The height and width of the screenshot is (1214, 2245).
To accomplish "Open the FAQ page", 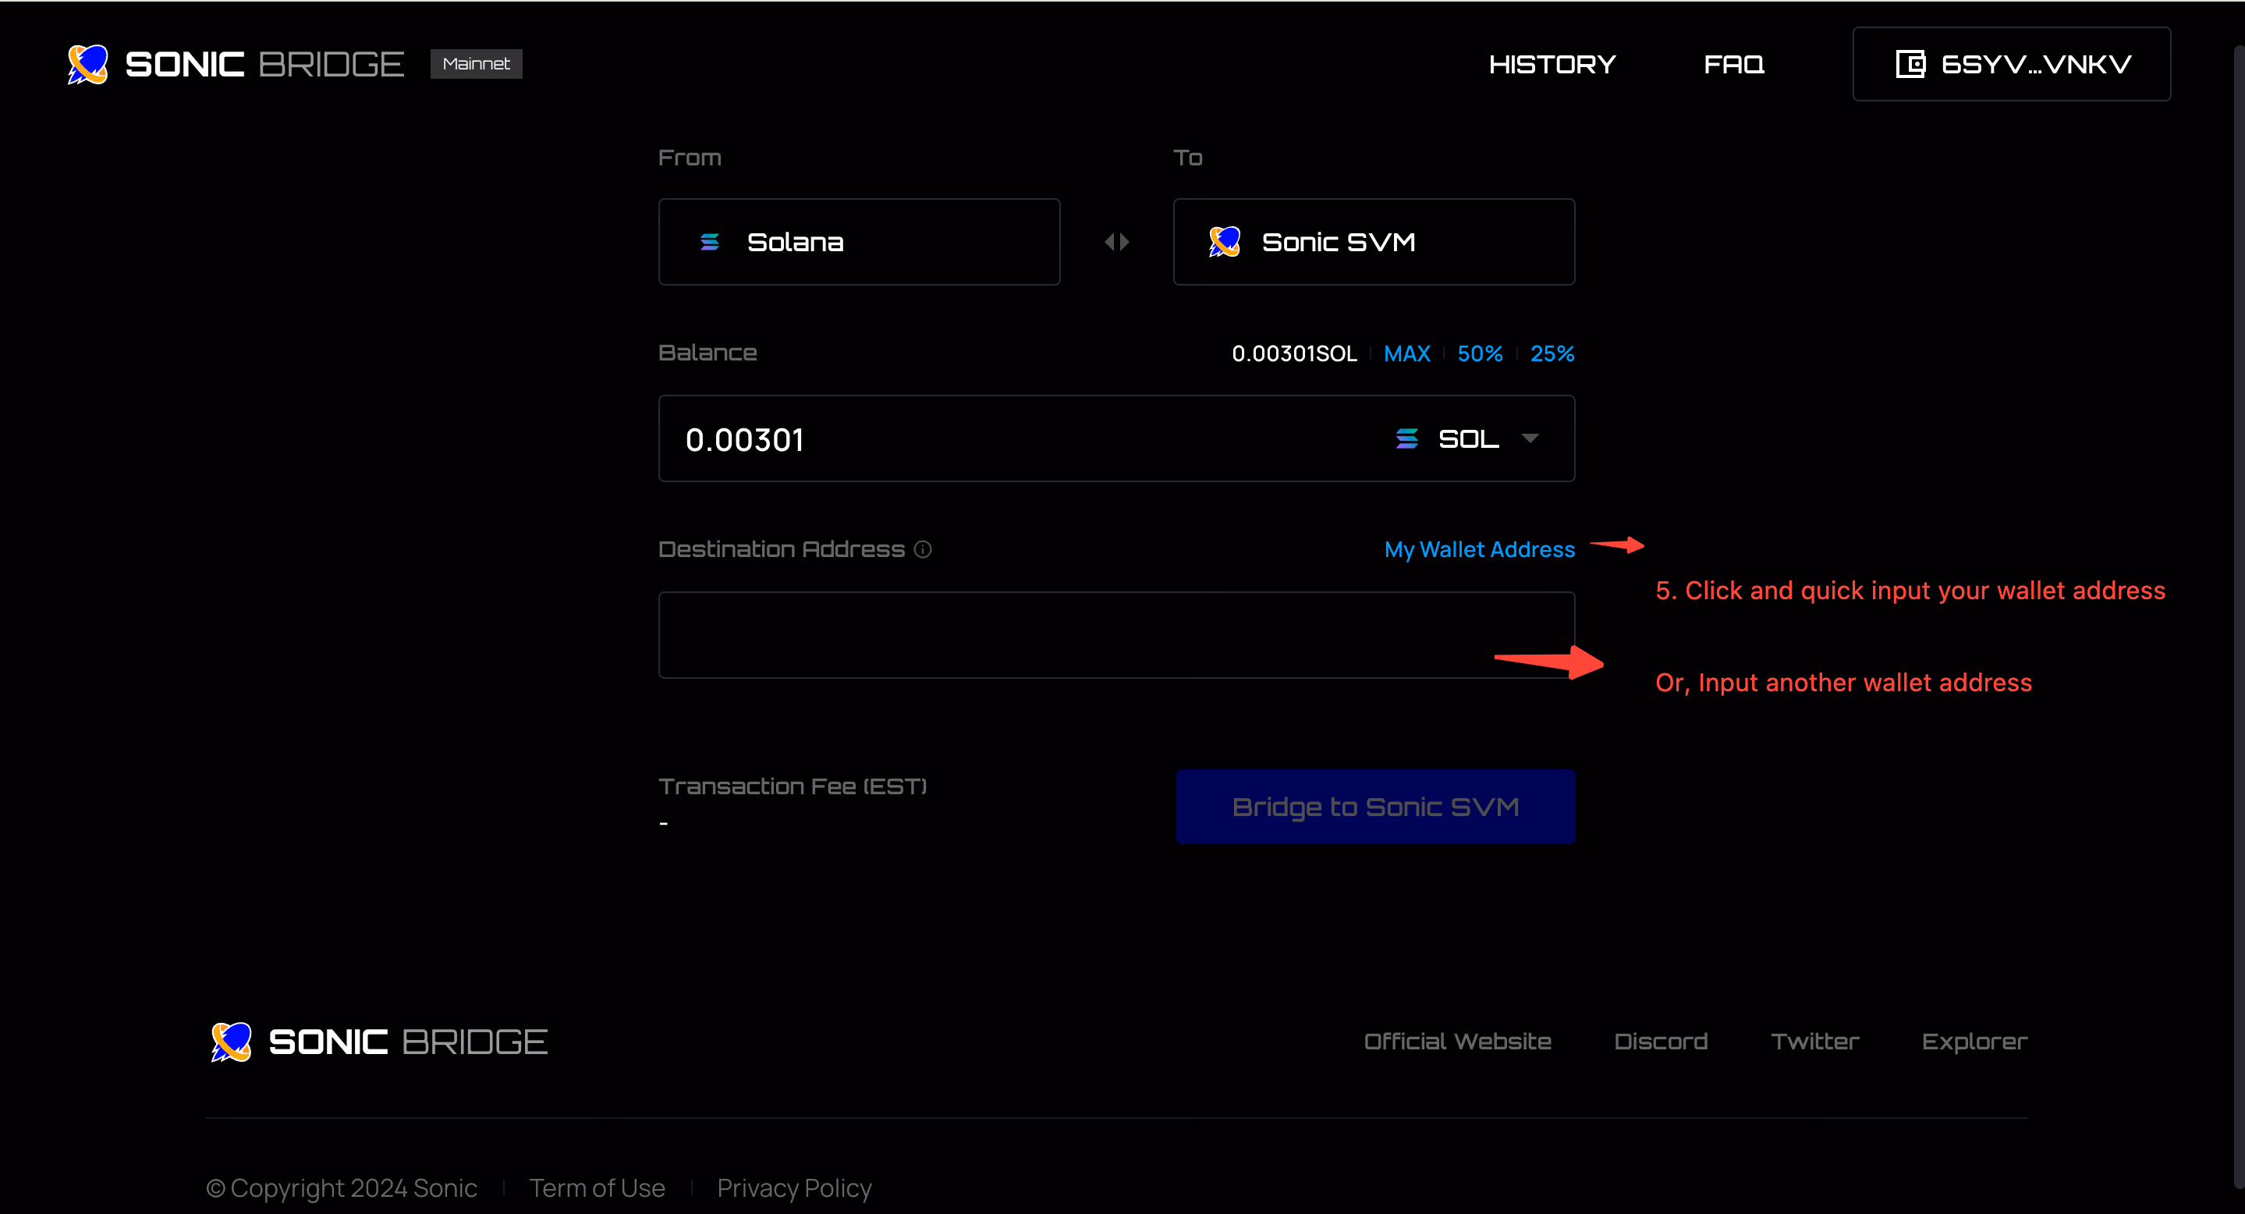I will point(1733,64).
